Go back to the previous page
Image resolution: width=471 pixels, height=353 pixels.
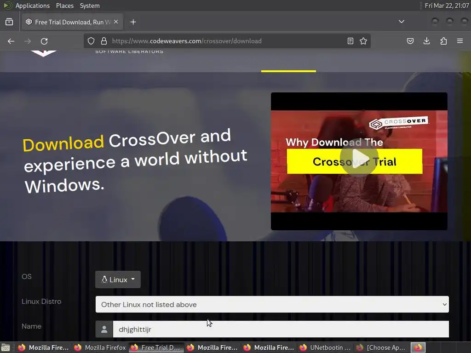pyautogui.click(x=11, y=41)
